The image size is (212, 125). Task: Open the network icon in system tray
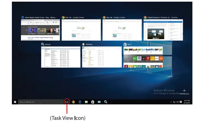point(174,102)
